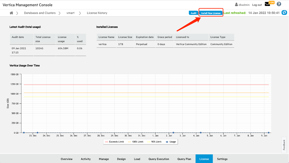Click the 0 days grace period cell

(x=165, y=44)
